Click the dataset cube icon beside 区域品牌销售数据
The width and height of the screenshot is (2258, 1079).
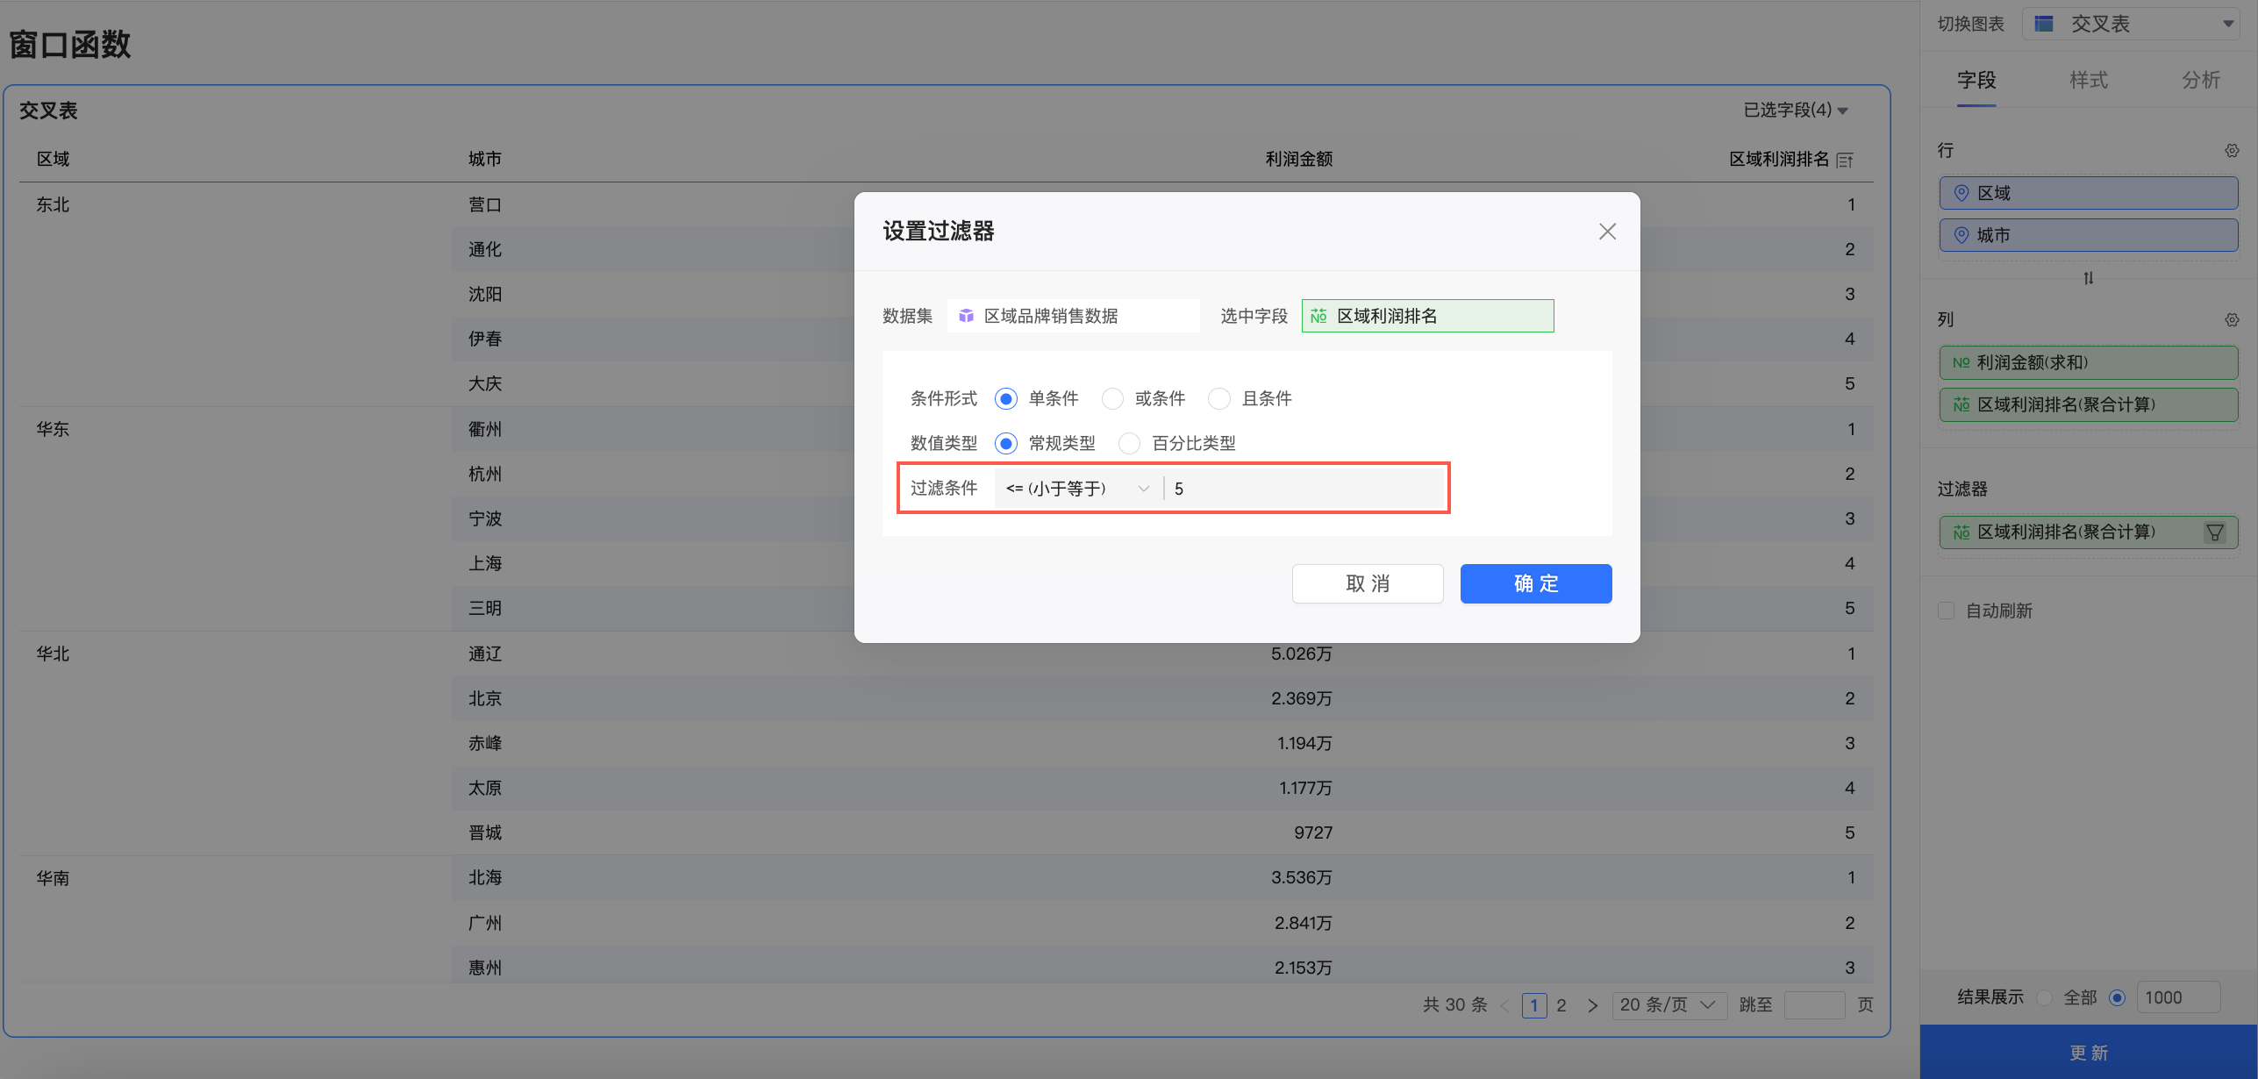click(966, 316)
